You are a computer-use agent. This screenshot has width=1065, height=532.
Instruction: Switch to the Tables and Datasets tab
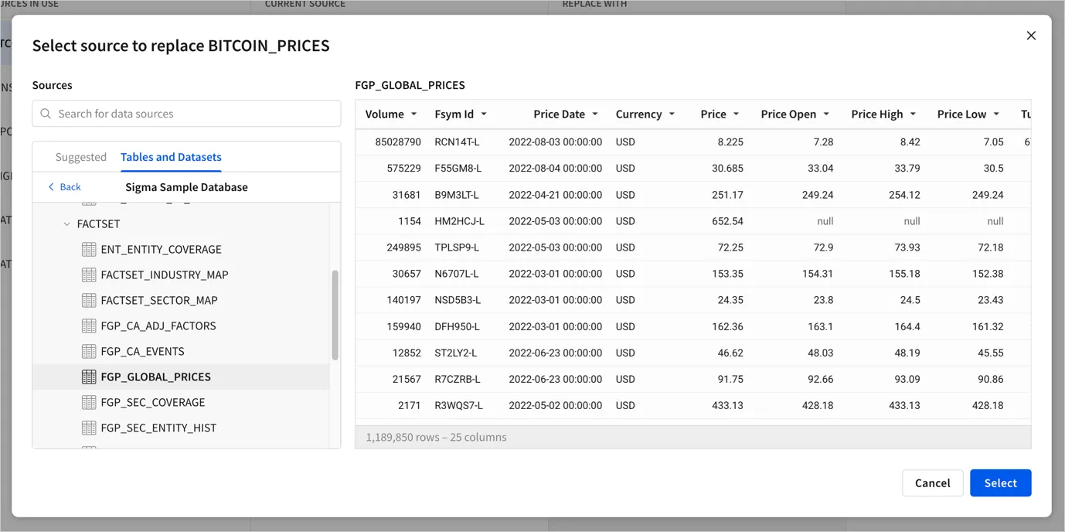171,157
